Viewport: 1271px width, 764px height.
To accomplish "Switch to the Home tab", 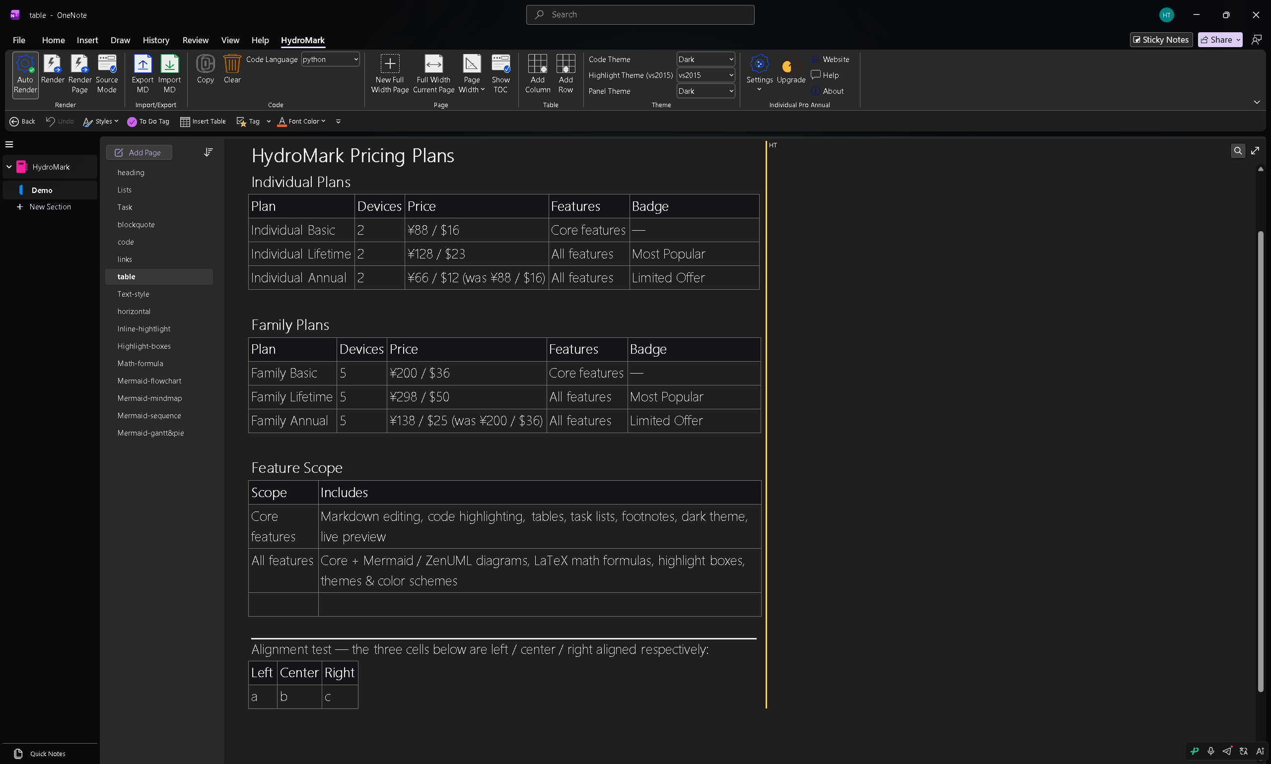I will (53, 40).
